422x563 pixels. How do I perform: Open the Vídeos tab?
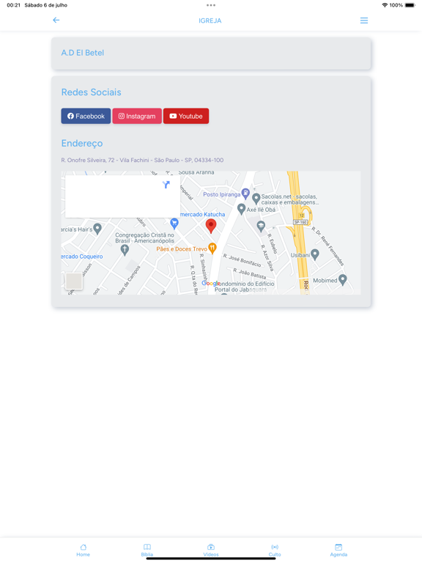211,550
